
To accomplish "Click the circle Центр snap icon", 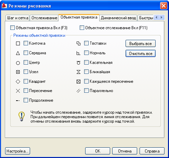I will tap(18, 63).
